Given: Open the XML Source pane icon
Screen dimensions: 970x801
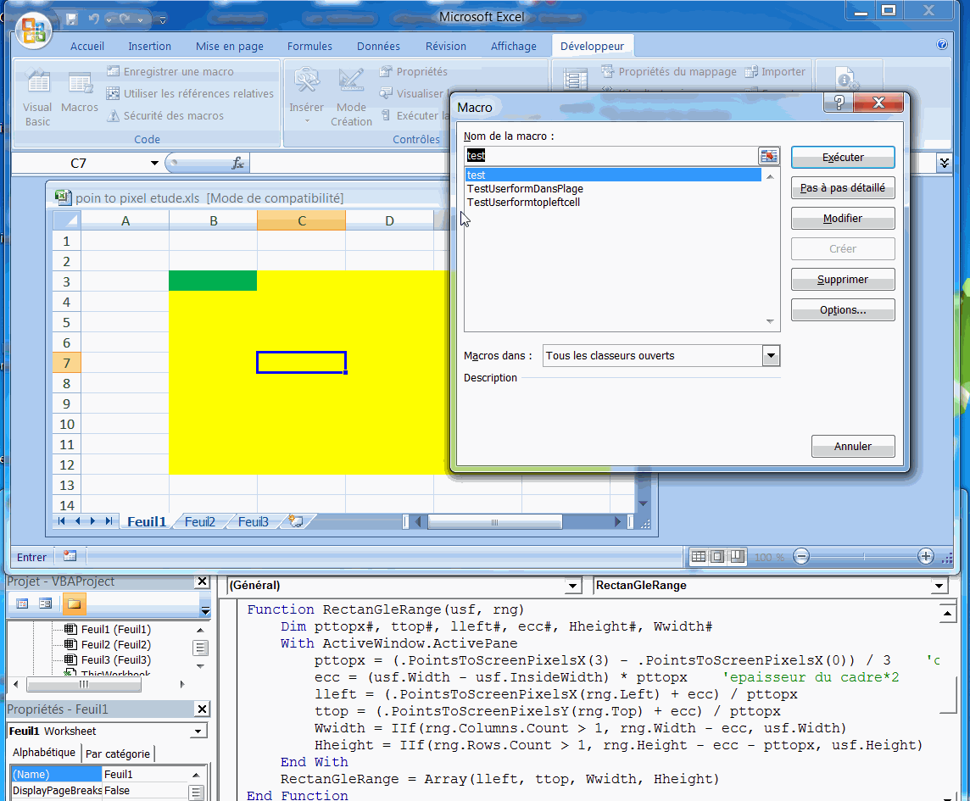Looking at the screenshot, I should [x=576, y=79].
